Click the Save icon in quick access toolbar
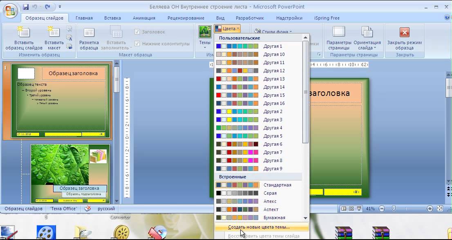 pos(26,7)
